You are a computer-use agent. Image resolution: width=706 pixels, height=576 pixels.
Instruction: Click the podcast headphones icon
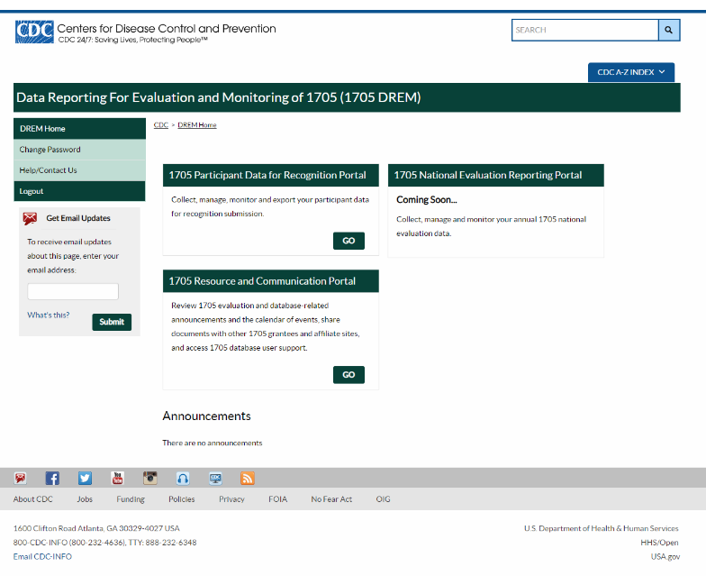click(x=183, y=478)
